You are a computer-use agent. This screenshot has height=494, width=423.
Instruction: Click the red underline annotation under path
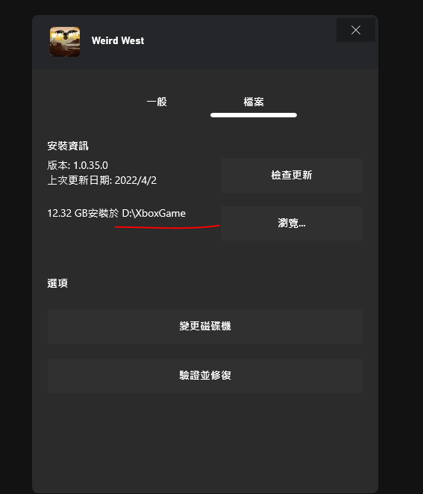point(167,227)
